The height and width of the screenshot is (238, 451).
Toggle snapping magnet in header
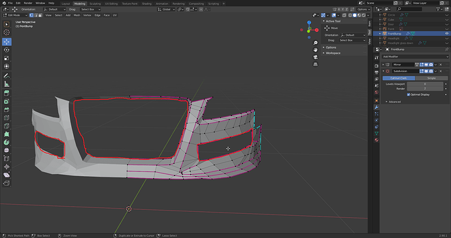(188, 9)
